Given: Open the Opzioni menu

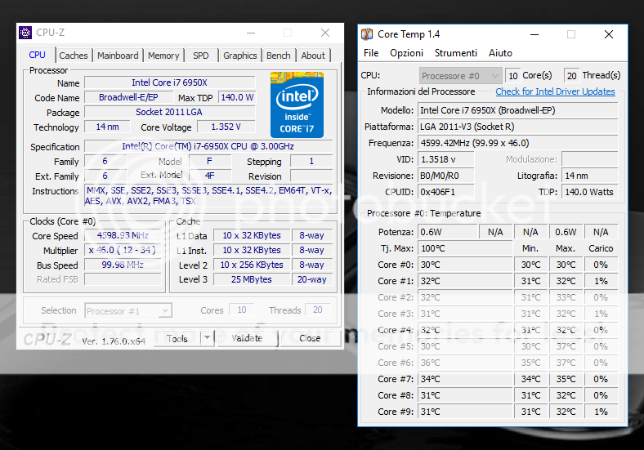Looking at the screenshot, I should point(406,53).
